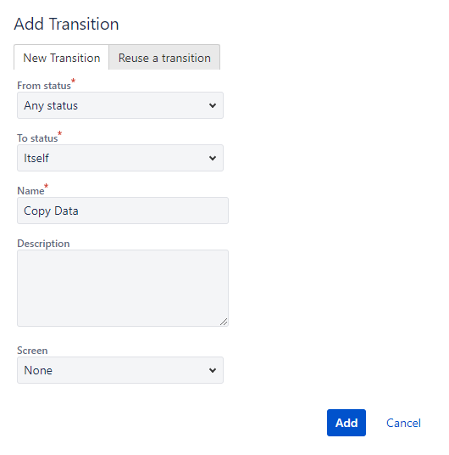Cancel the Add Transition dialog

click(403, 423)
